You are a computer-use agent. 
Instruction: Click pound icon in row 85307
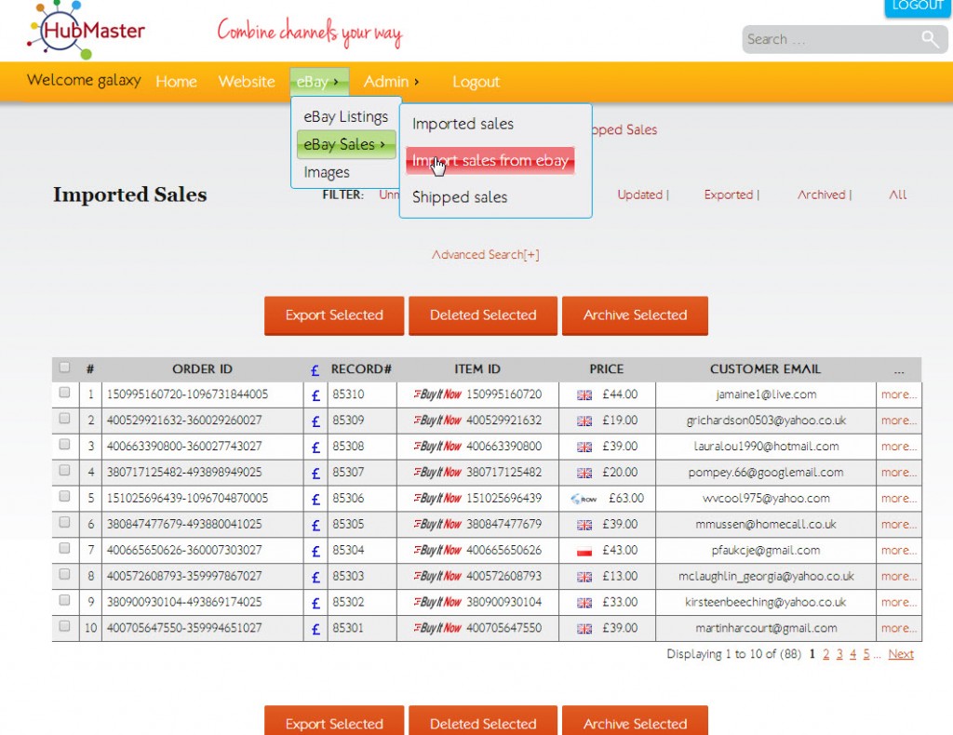click(315, 474)
